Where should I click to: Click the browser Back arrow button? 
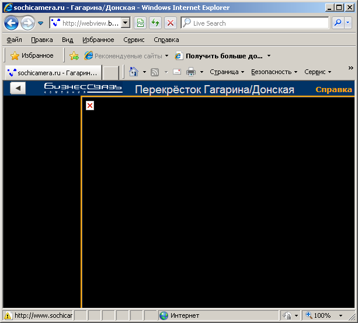point(12,23)
